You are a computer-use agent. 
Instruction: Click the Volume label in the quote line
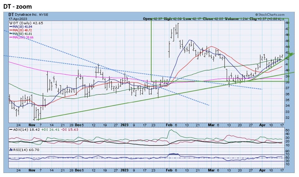click(233, 19)
